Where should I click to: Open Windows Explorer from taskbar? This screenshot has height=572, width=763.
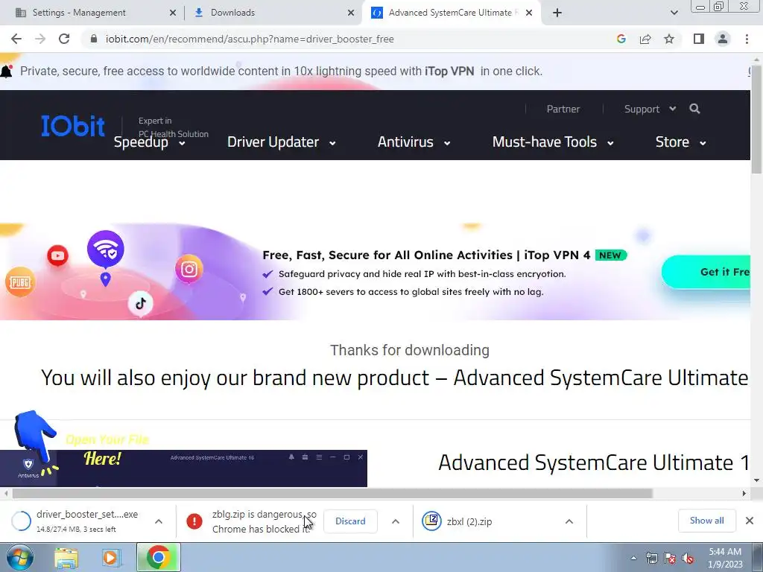coord(66,557)
